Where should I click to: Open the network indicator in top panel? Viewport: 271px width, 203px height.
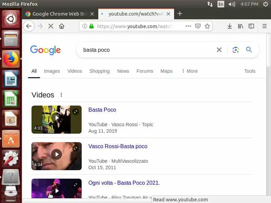pos(210,4)
